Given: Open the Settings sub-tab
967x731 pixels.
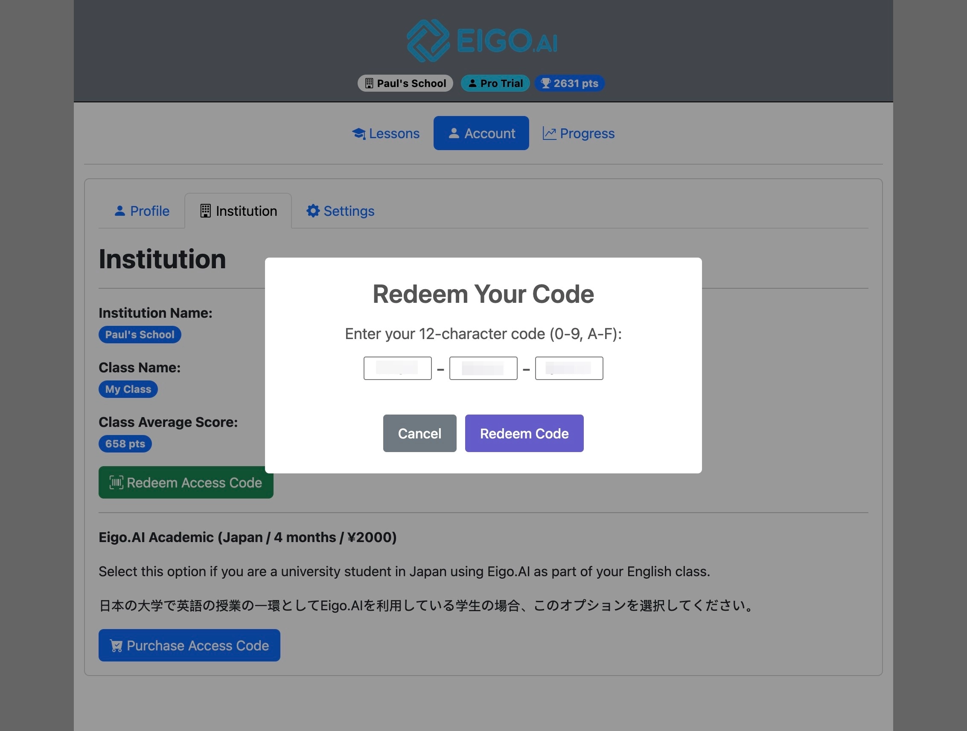Looking at the screenshot, I should click(340, 211).
